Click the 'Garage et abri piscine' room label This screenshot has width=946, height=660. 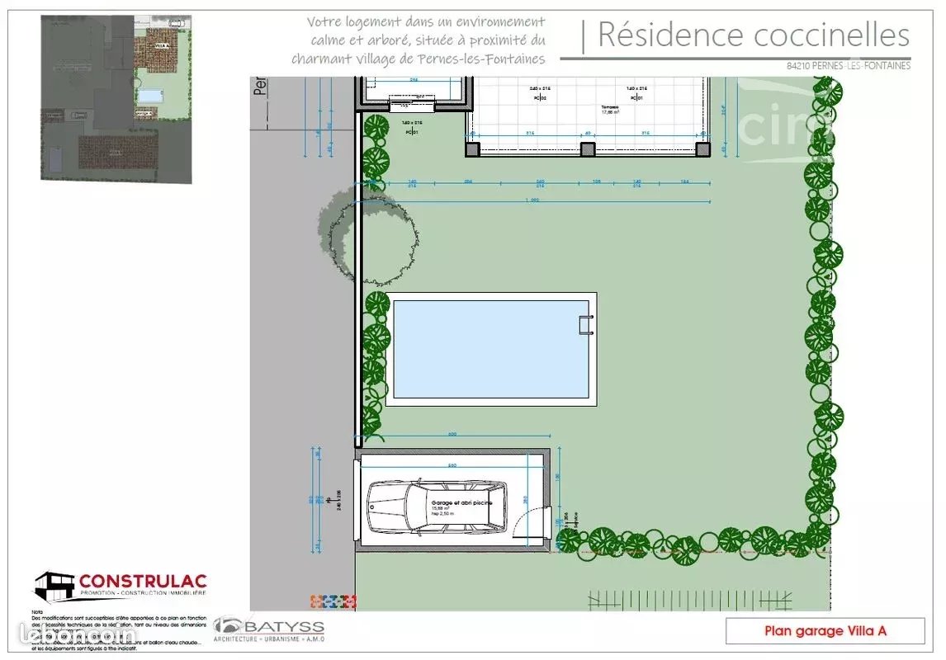(x=461, y=502)
